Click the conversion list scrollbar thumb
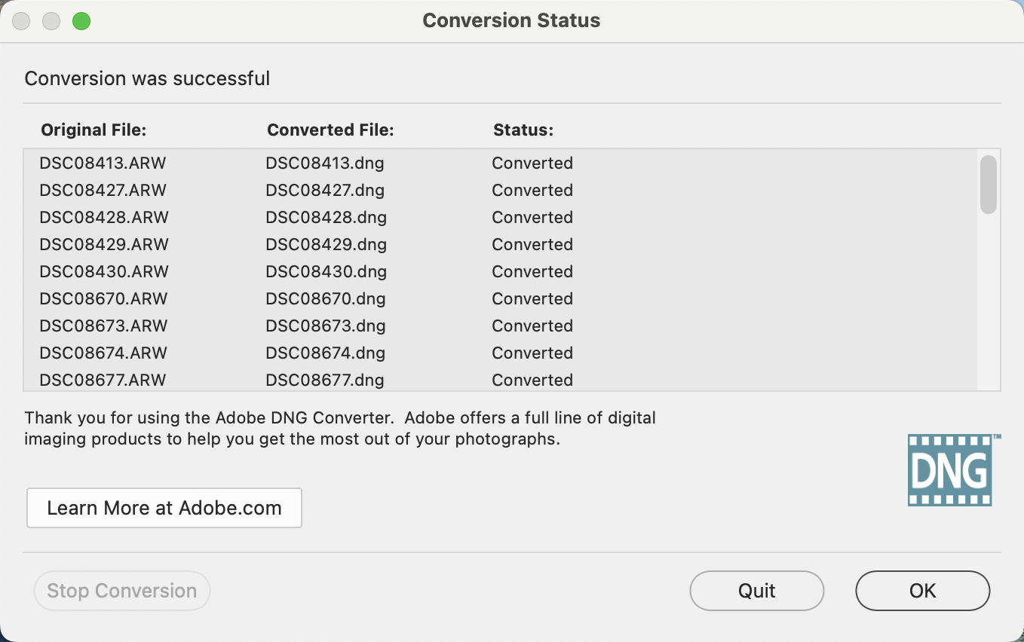 (x=988, y=185)
